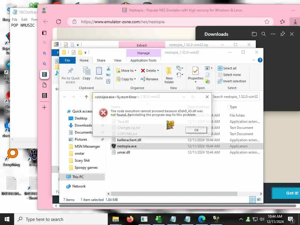Click the Cut scissors icon
This screenshot has width=300, height=225.
coord(108,68)
